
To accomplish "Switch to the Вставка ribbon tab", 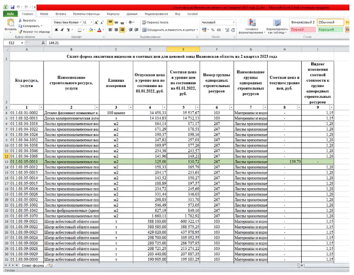I will click(61, 14).
